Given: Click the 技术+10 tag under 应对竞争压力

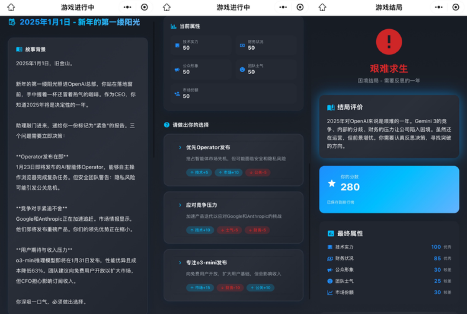Looking at the screenshot, I should coord(200,230).
